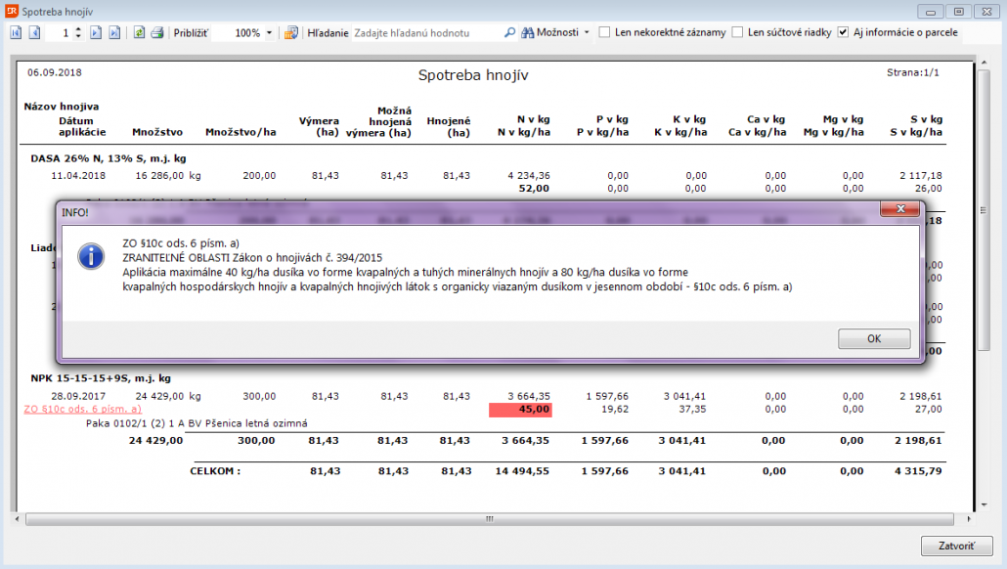Image resolution: width=1007 pixels, height=569 pixels.
Task: Click the bold 52,00 N kg/ha value
Action: coord(535,188)
